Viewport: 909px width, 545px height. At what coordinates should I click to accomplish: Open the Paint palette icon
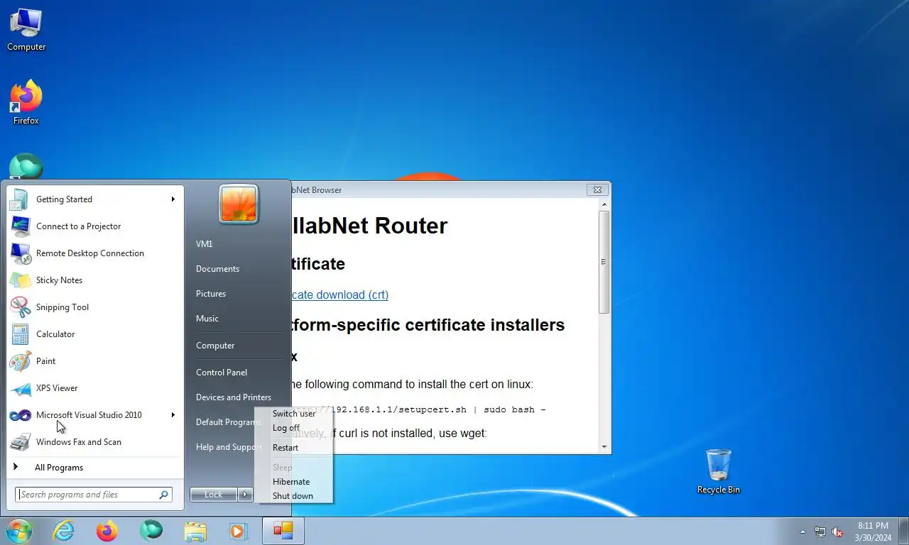click(x=20, y=361)
